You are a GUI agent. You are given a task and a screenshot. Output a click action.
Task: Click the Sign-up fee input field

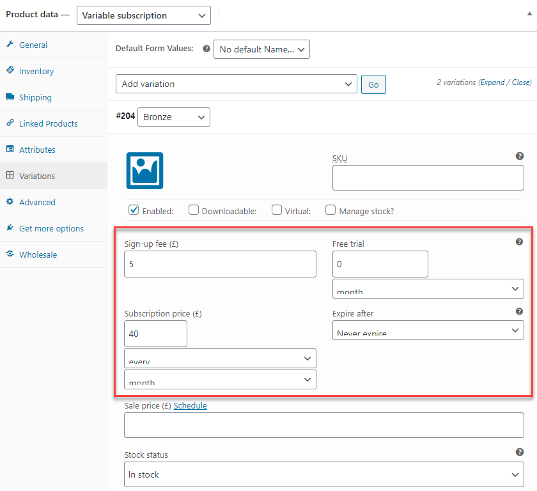click(220, 264)
